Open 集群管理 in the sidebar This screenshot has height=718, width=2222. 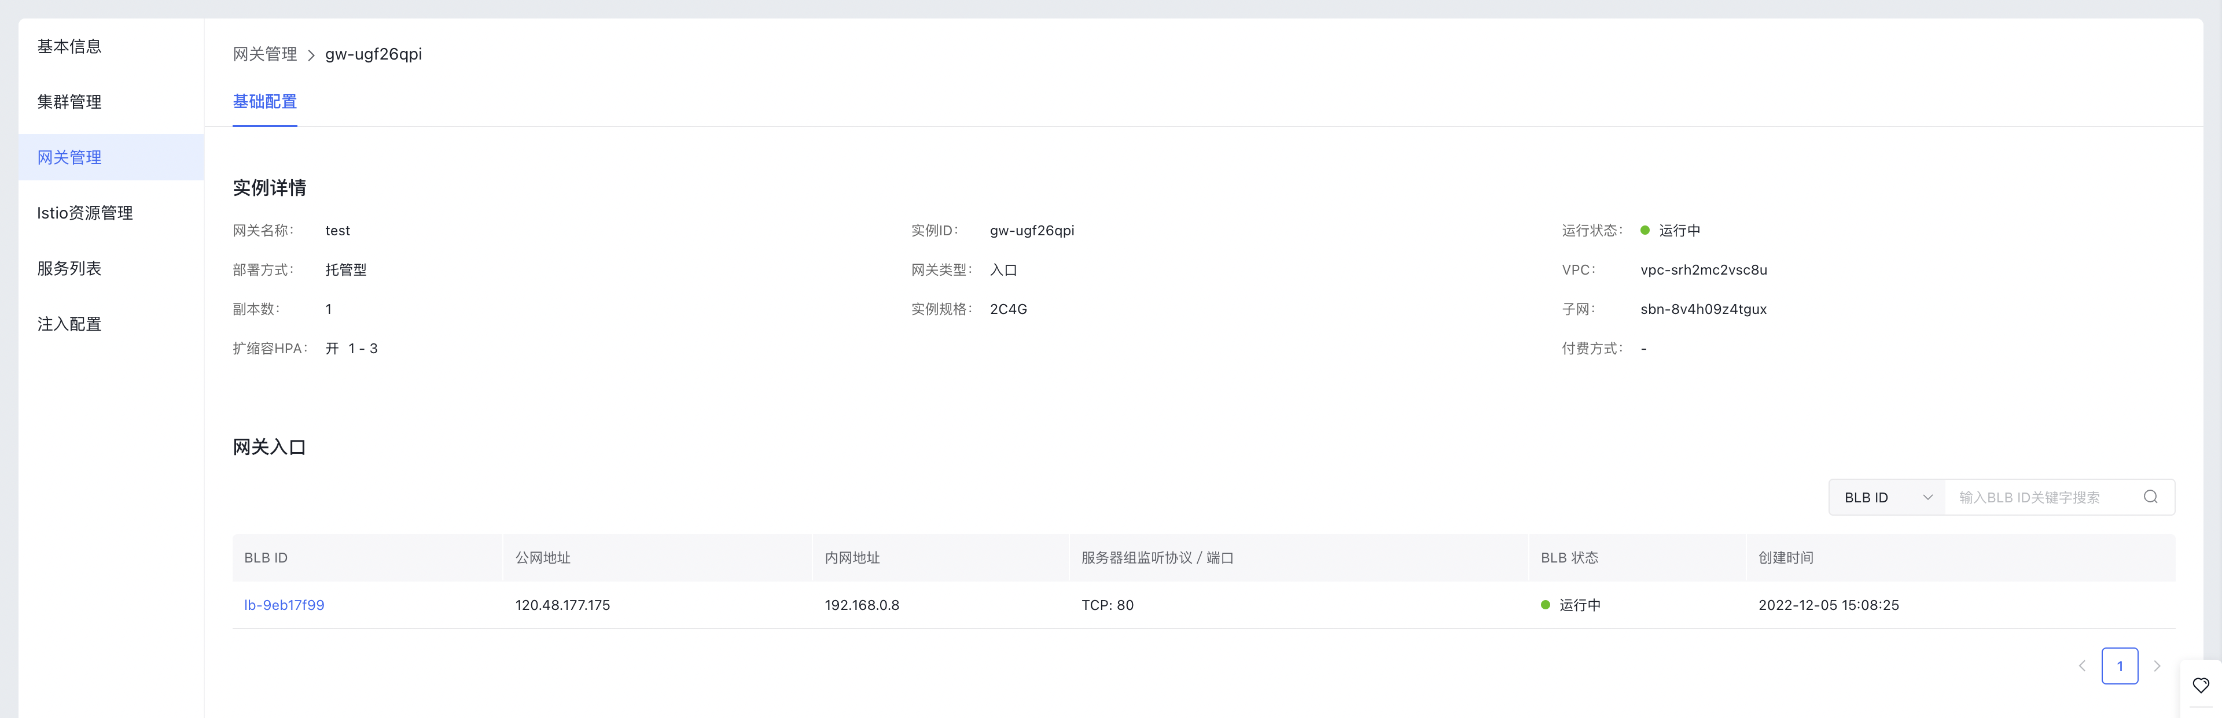click(69, 102)
